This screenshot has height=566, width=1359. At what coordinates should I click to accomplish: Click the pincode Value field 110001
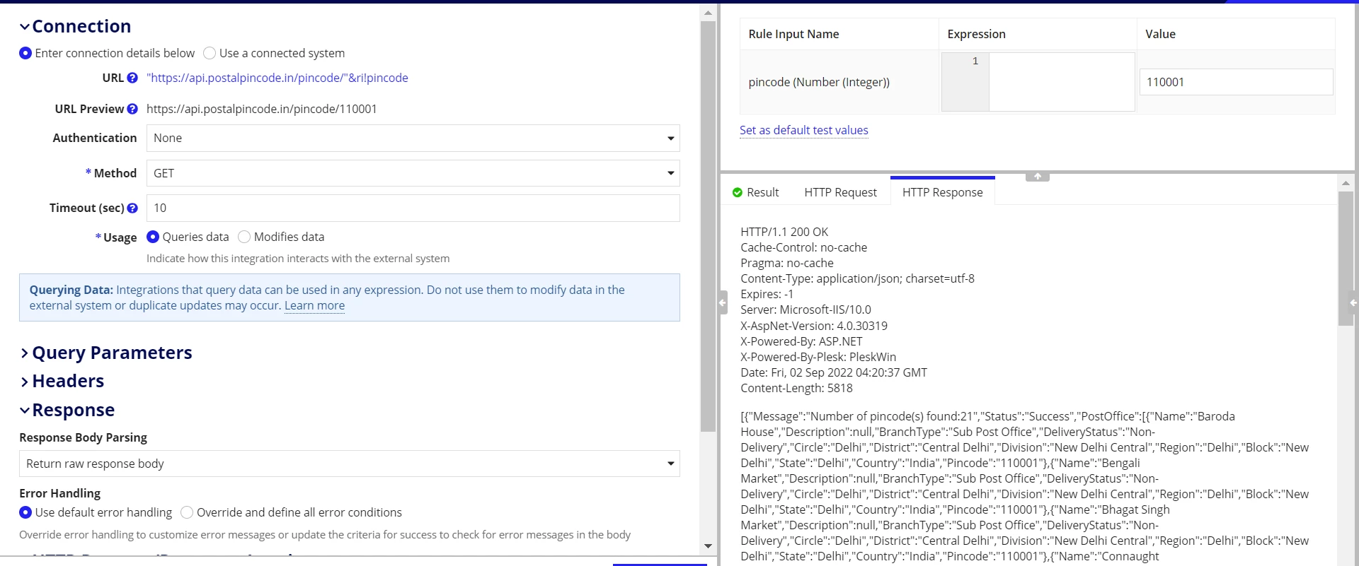pos(1237,82)
